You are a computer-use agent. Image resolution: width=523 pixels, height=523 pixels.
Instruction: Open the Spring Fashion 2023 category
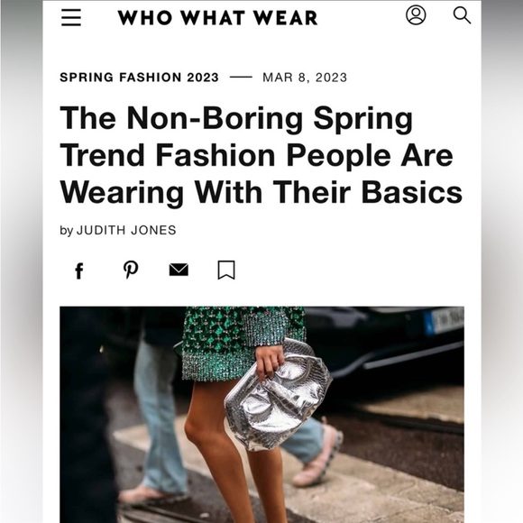(139, 78)
